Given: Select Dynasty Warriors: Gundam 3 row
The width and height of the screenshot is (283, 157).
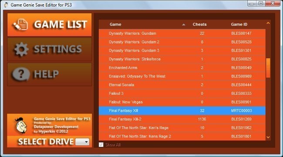Looking at the screenshot, I should pyautogui.click(x=182, y=50).
